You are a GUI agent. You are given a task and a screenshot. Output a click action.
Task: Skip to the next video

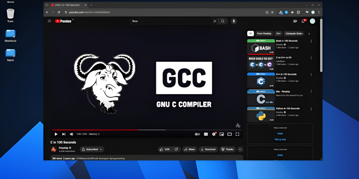(63, 134)
